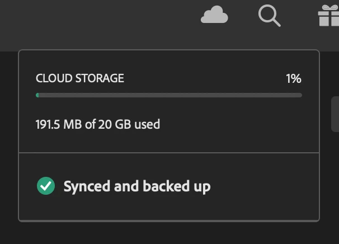Viewport: 339px width, 244px height.
Task: Click the Synced and backed up status text
Action: point(137,186)
